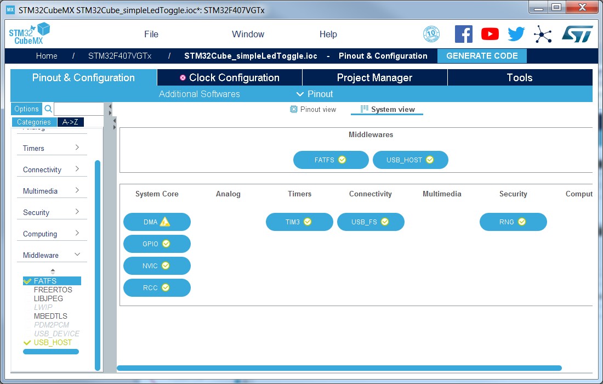This screenshot has height=384, width=603.
Task: Click the GENERATE CODE button
Action: click(482, 56)
